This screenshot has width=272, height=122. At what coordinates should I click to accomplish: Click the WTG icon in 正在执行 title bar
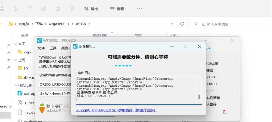75,46
